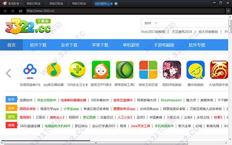
Task: Click the go arrow beside address bar
Action: 228,11
